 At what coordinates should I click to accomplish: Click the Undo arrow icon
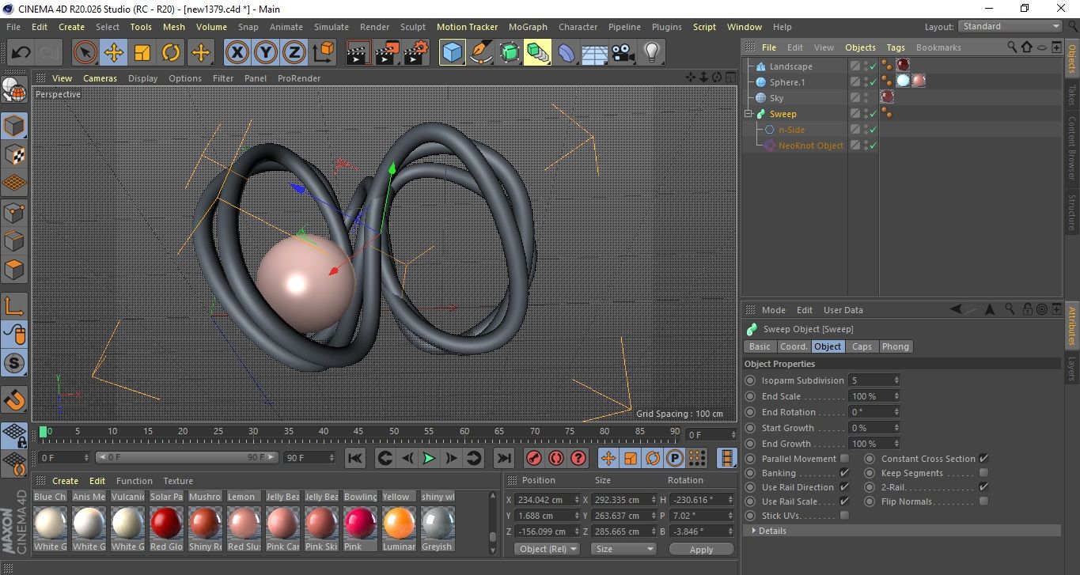pos(21,53)
